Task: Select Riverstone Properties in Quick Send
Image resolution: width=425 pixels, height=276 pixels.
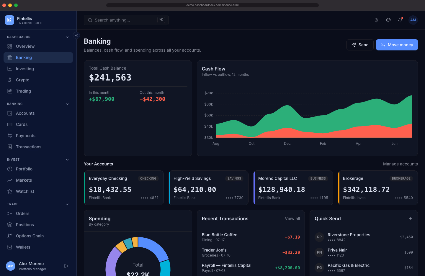Action: [x=364, y=237]
